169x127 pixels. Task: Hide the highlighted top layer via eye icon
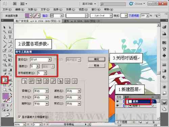118,102
